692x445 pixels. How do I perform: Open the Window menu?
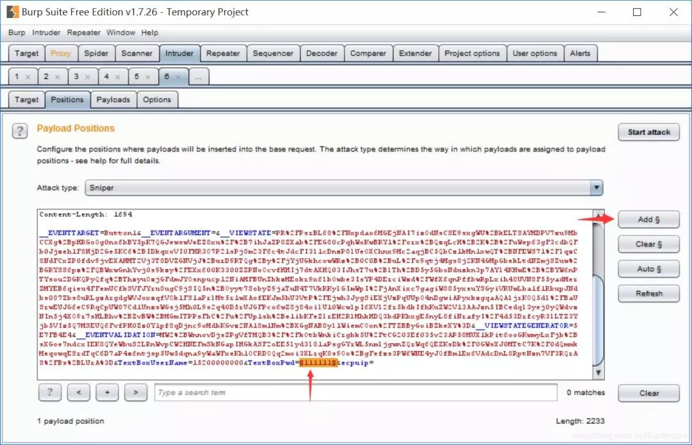pyautogui.click(x=120, y=33)
